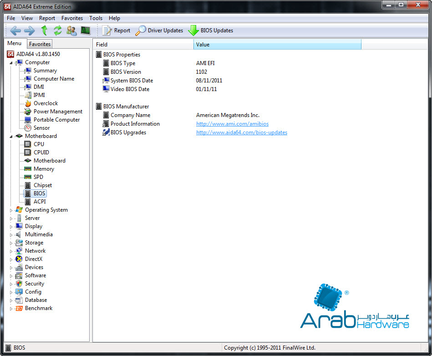Expand the Operating System node

click(x=11, y=210)
